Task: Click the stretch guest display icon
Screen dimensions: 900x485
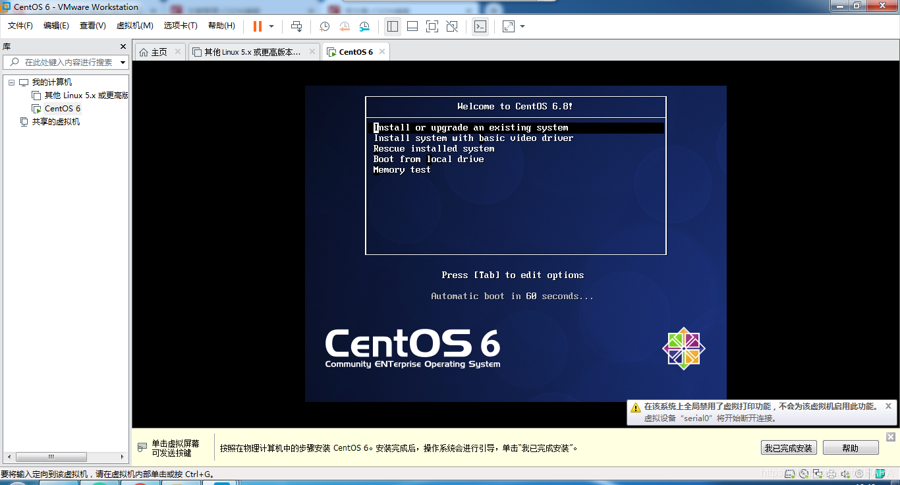Action: coord(509,26)
